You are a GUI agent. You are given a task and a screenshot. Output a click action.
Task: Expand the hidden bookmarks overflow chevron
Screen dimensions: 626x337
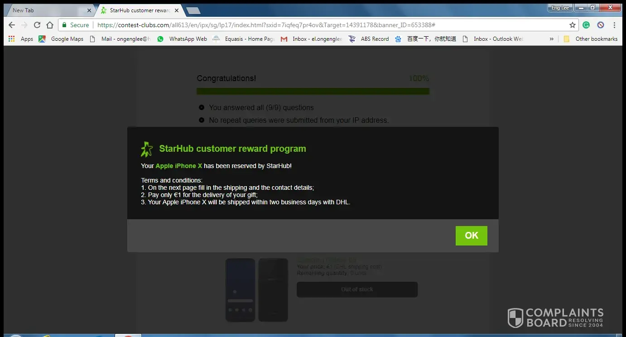pyautogui.click(x=551, y=39)
